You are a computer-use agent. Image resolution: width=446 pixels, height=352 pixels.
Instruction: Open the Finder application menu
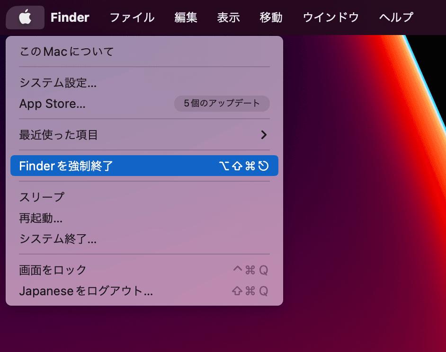[x=70, y=18]
